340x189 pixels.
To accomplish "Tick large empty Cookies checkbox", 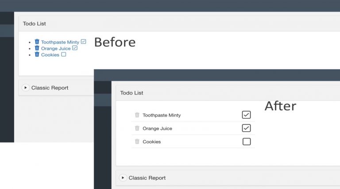I will pos(247,142).
